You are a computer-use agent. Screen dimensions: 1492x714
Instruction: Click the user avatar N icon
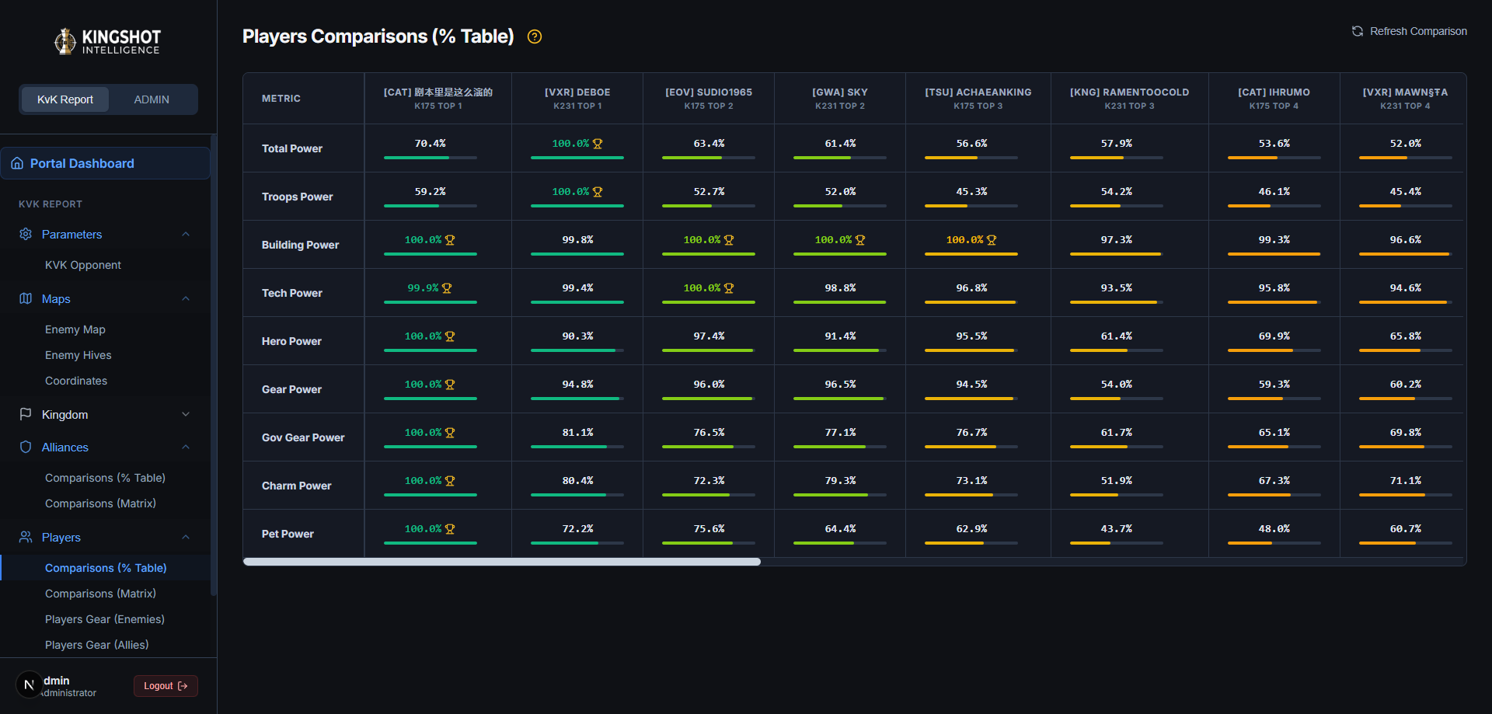tap(30, 684)
